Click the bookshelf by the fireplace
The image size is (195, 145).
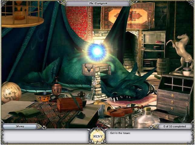pyautogui.click(x=154, y=51)
